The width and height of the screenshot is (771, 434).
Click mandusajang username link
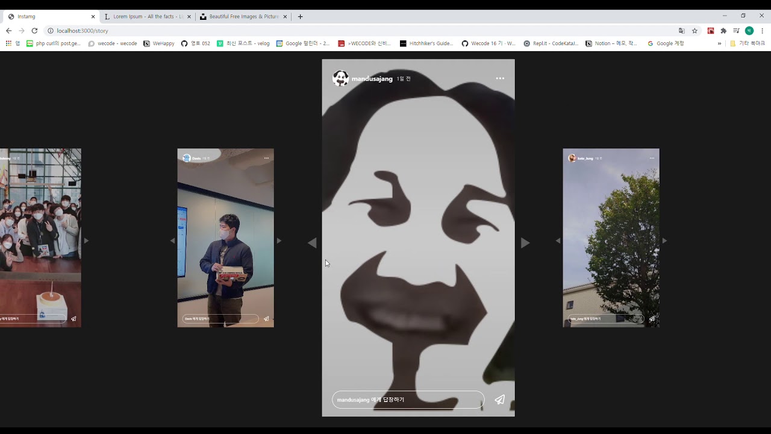pos(372,79)
